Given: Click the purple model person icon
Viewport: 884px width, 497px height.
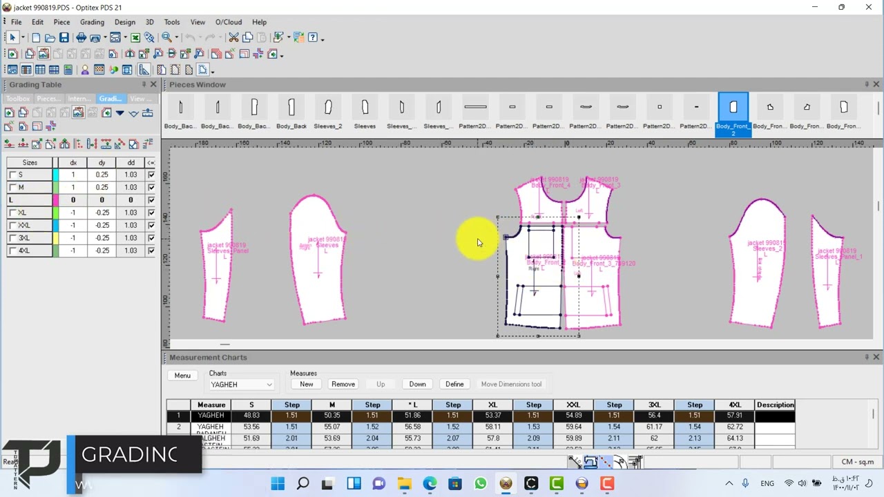Looking at the screenshot, I should 85,70.
